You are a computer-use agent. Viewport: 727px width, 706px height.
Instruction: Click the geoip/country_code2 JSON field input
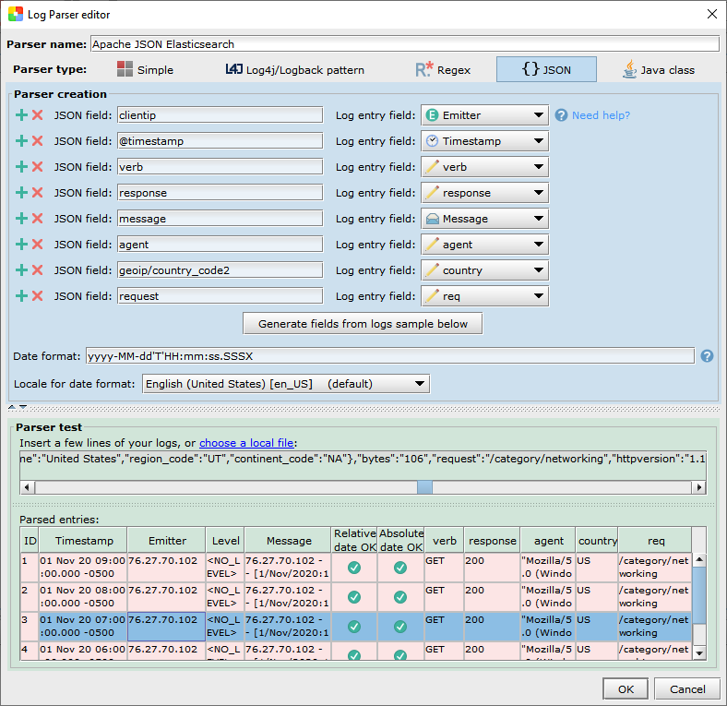tap(220, 270)
